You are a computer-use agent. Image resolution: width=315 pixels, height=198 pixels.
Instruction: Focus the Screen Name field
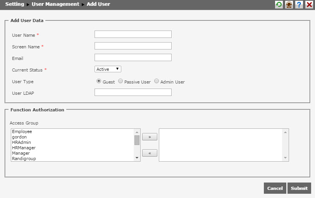(x=133, y=46)
